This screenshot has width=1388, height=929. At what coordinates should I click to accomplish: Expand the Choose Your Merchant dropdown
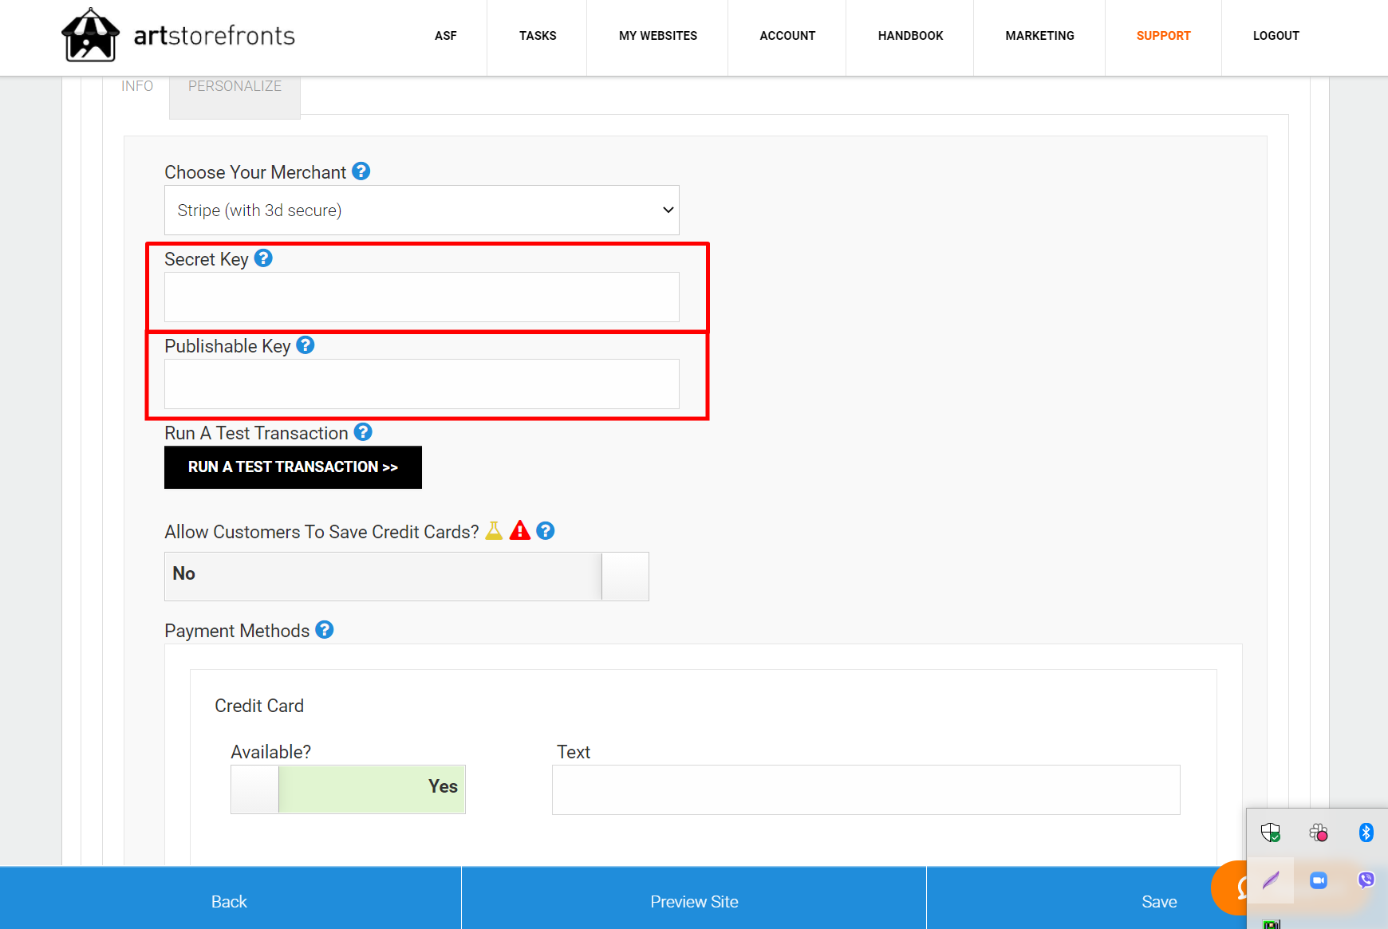pos(421,210)
